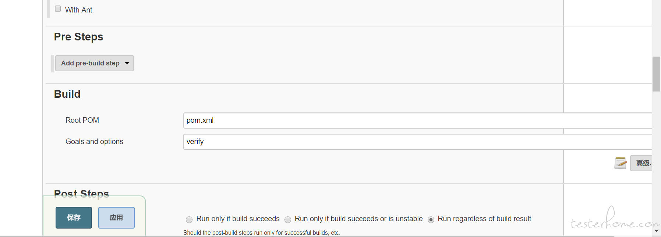Click the With Ant label text

tap(78, 10)
